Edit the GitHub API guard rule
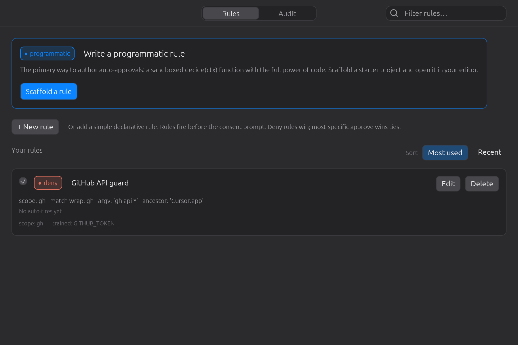 click(448, 184)
